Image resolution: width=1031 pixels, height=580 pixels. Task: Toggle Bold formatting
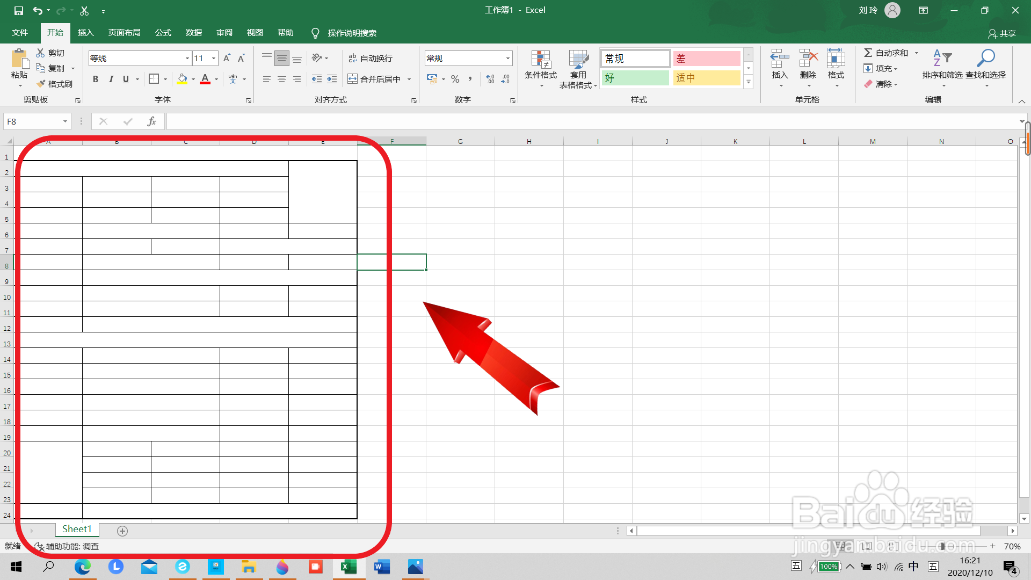(96, 79)
